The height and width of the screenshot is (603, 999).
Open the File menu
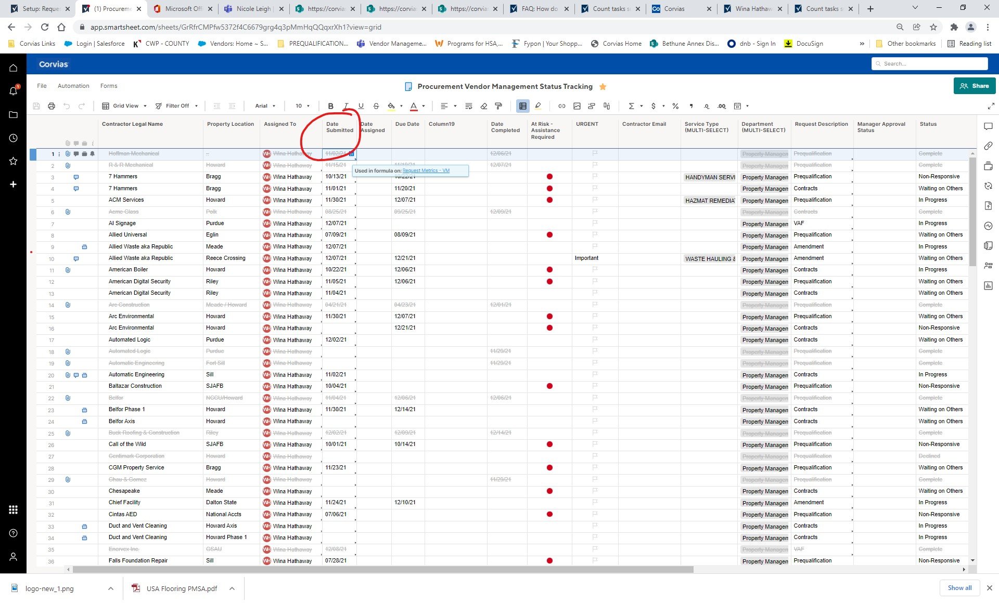42,86
